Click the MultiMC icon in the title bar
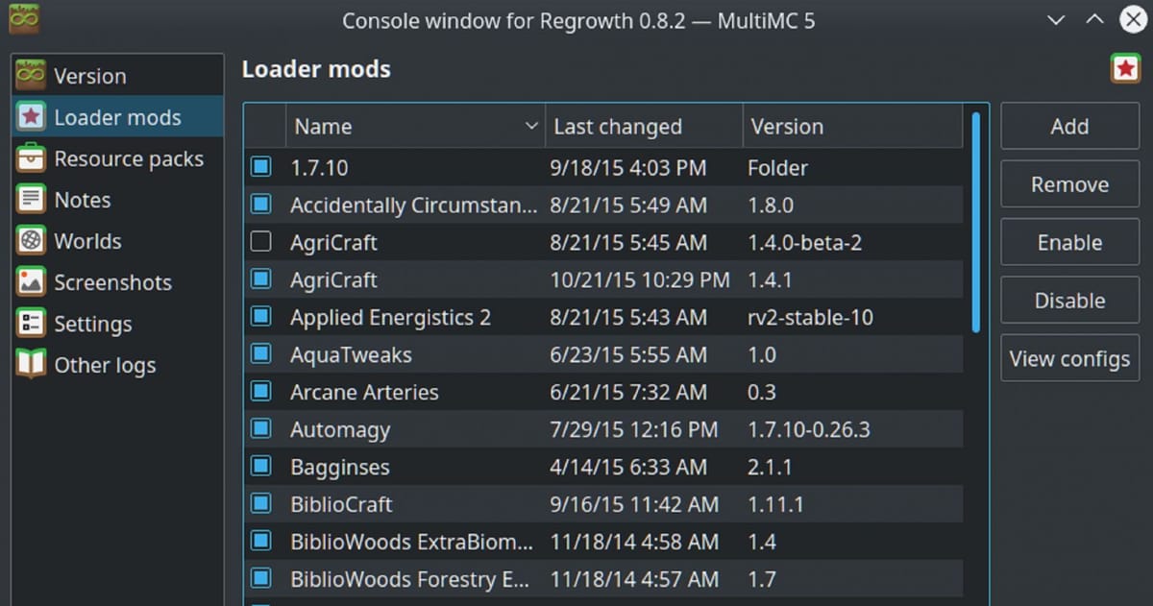 [23, 19]
